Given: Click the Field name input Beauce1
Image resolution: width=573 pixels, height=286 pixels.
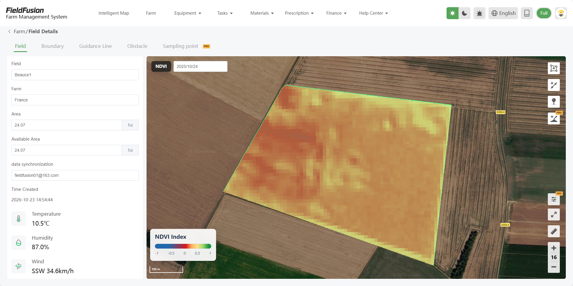Looking at the screenshot, I should point(75,75).
